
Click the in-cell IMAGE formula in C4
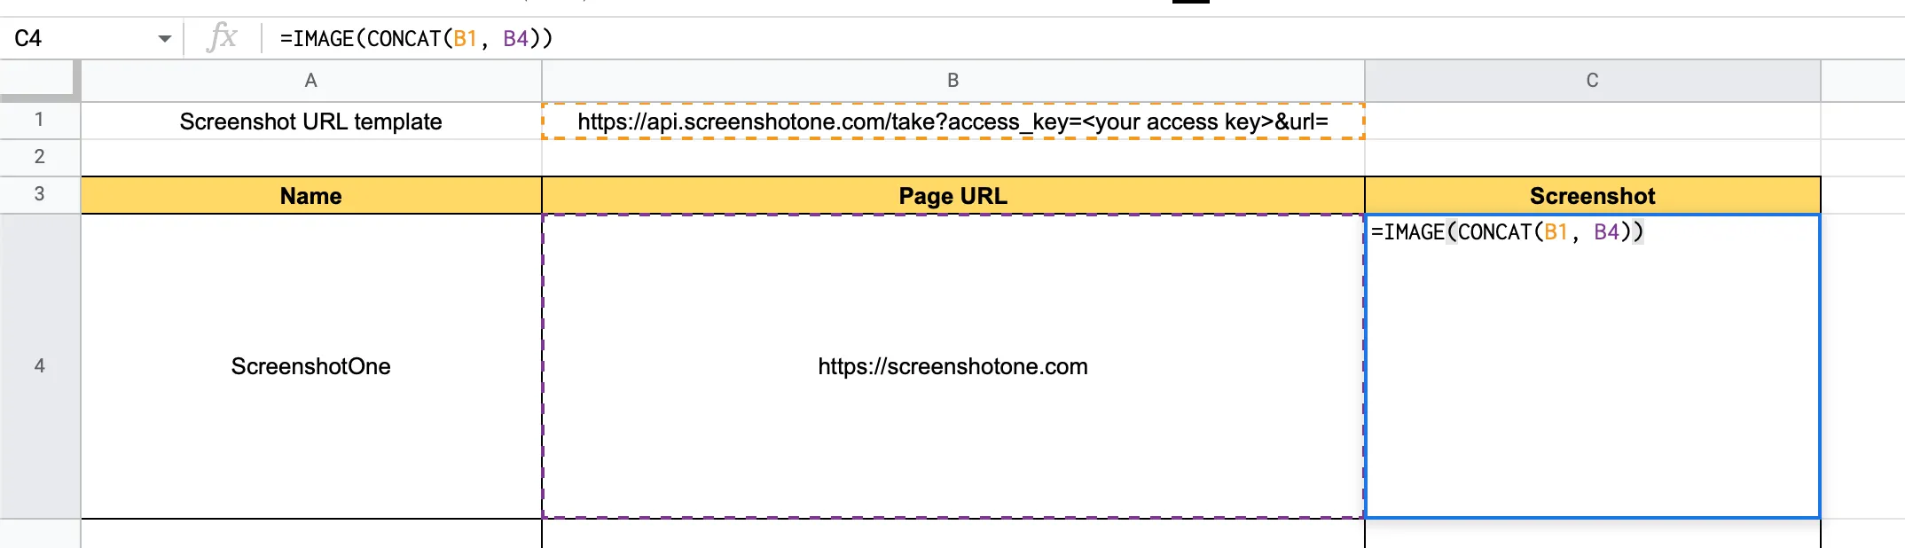click(1506, 232)
